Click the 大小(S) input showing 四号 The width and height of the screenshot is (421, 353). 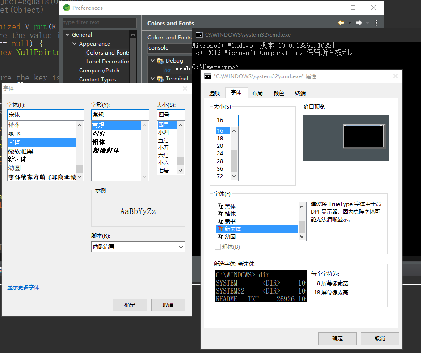tap(171, 115)
